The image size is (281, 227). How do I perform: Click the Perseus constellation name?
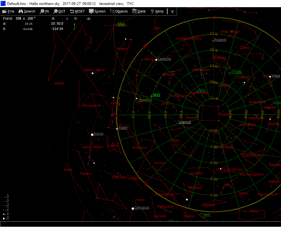[168, 75]
